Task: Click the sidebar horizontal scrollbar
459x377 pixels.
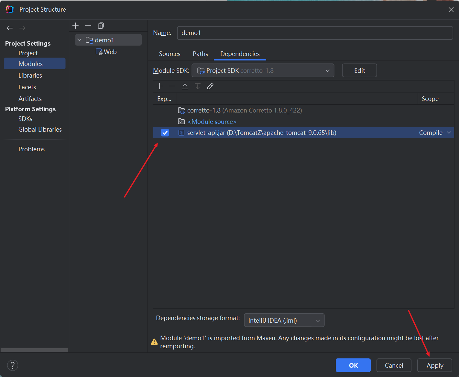Action: (x=34, y=350)
